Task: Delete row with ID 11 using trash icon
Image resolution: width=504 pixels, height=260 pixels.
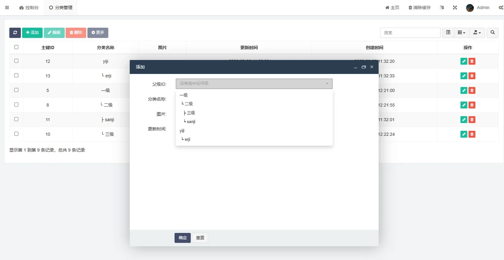Action: (472, 119)
